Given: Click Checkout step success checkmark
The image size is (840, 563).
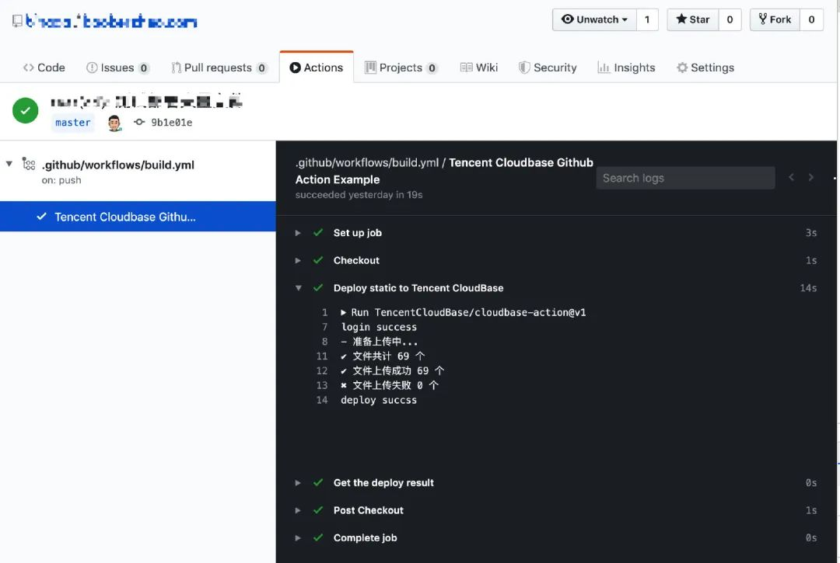Looking at the screenshot, I should click(x=318, y=260).
